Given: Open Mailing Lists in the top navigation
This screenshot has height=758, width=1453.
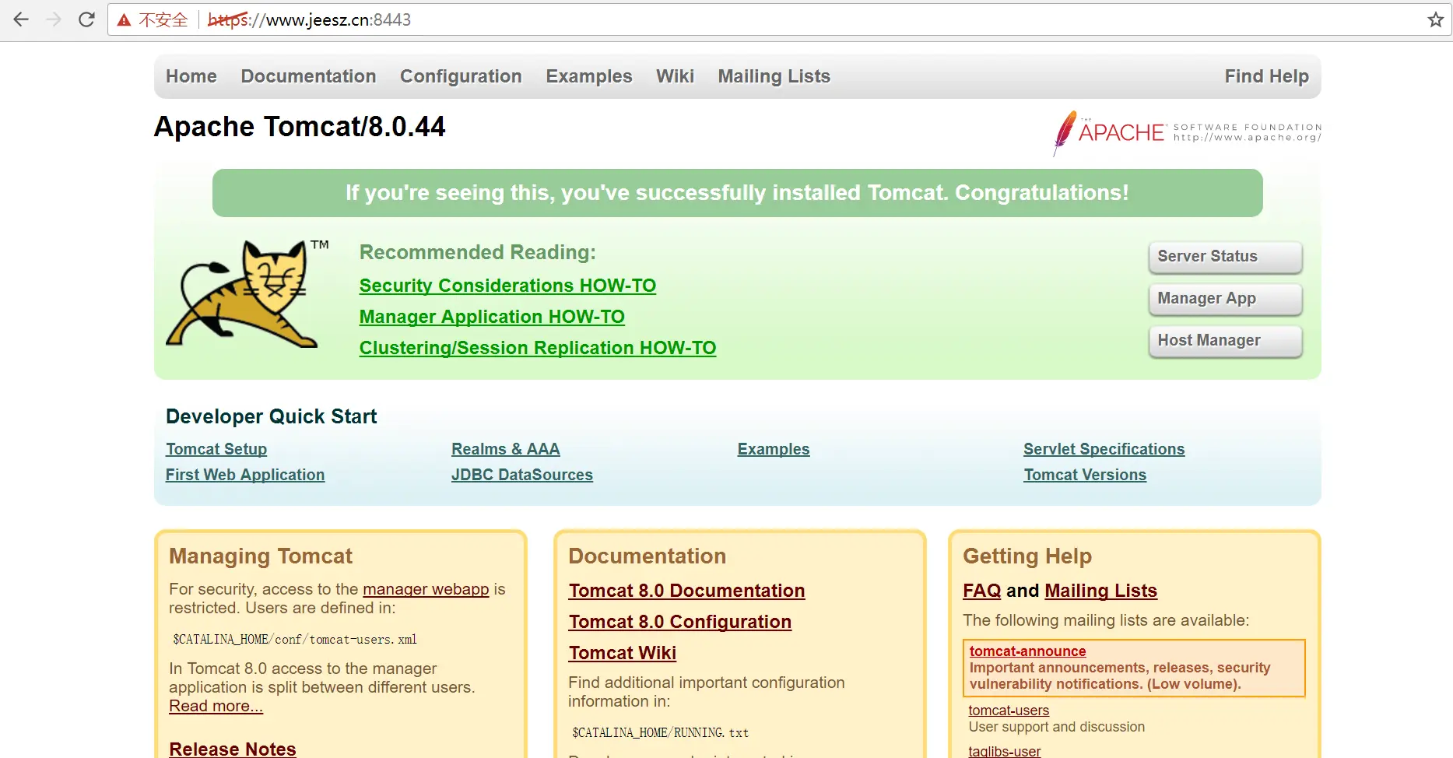Looking at the screenshot, I should point(774,76).
